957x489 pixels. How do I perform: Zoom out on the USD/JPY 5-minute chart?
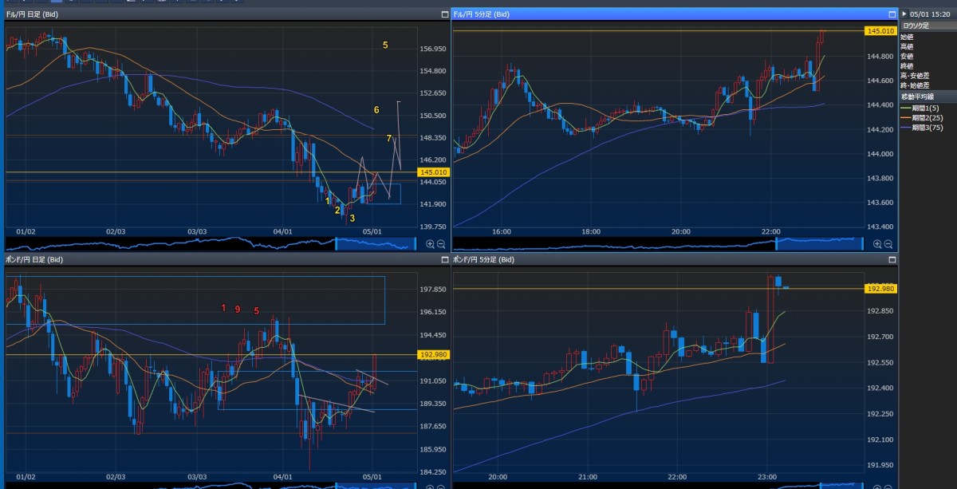tap(887, 243)
